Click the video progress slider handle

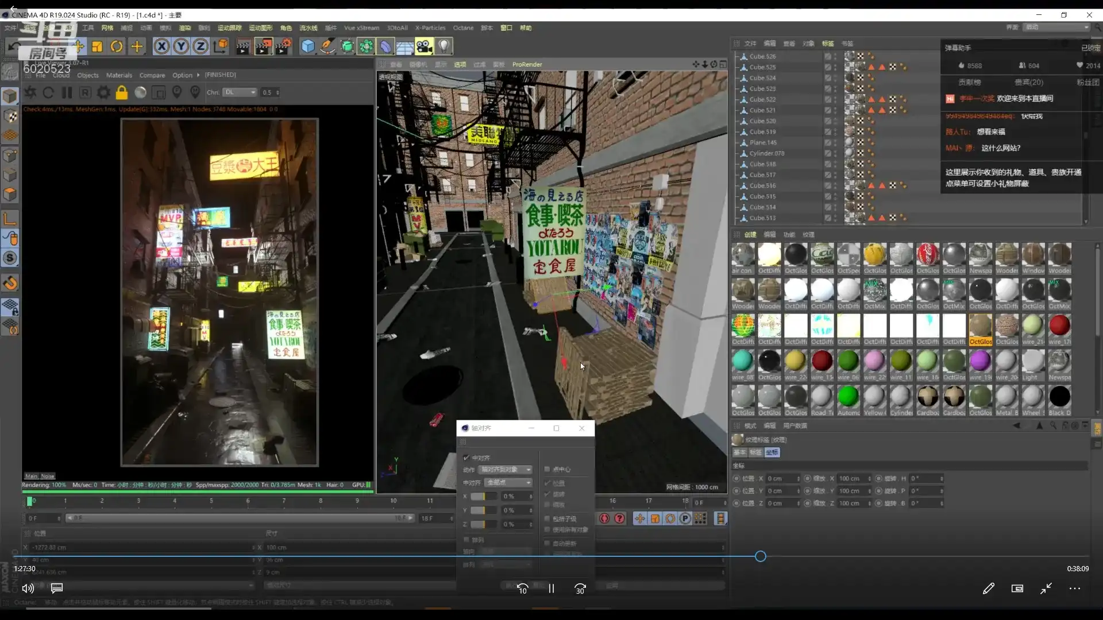[x=761, y=556]
